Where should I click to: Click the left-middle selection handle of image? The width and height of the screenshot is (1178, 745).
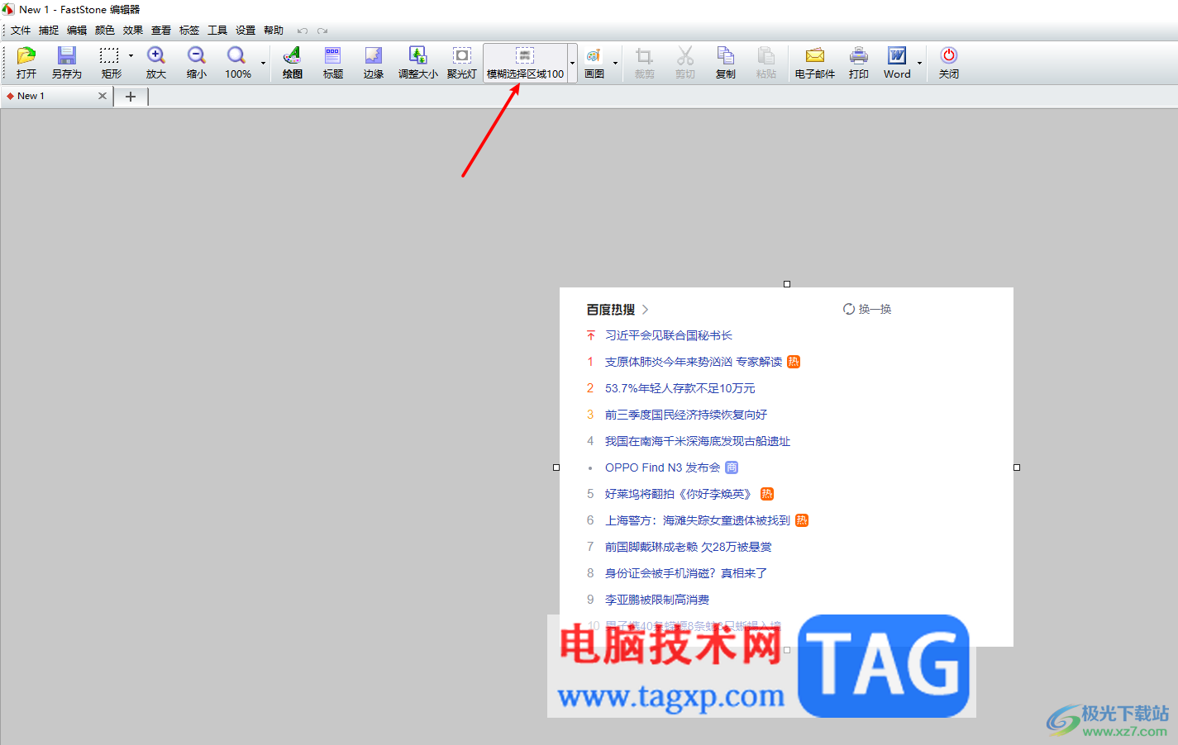(x=556, y=467)
